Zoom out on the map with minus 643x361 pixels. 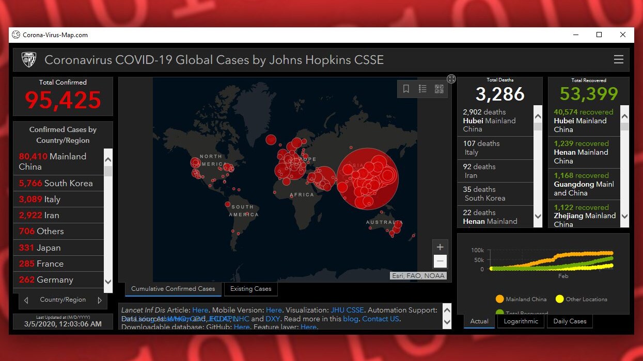tap(440, 261)
